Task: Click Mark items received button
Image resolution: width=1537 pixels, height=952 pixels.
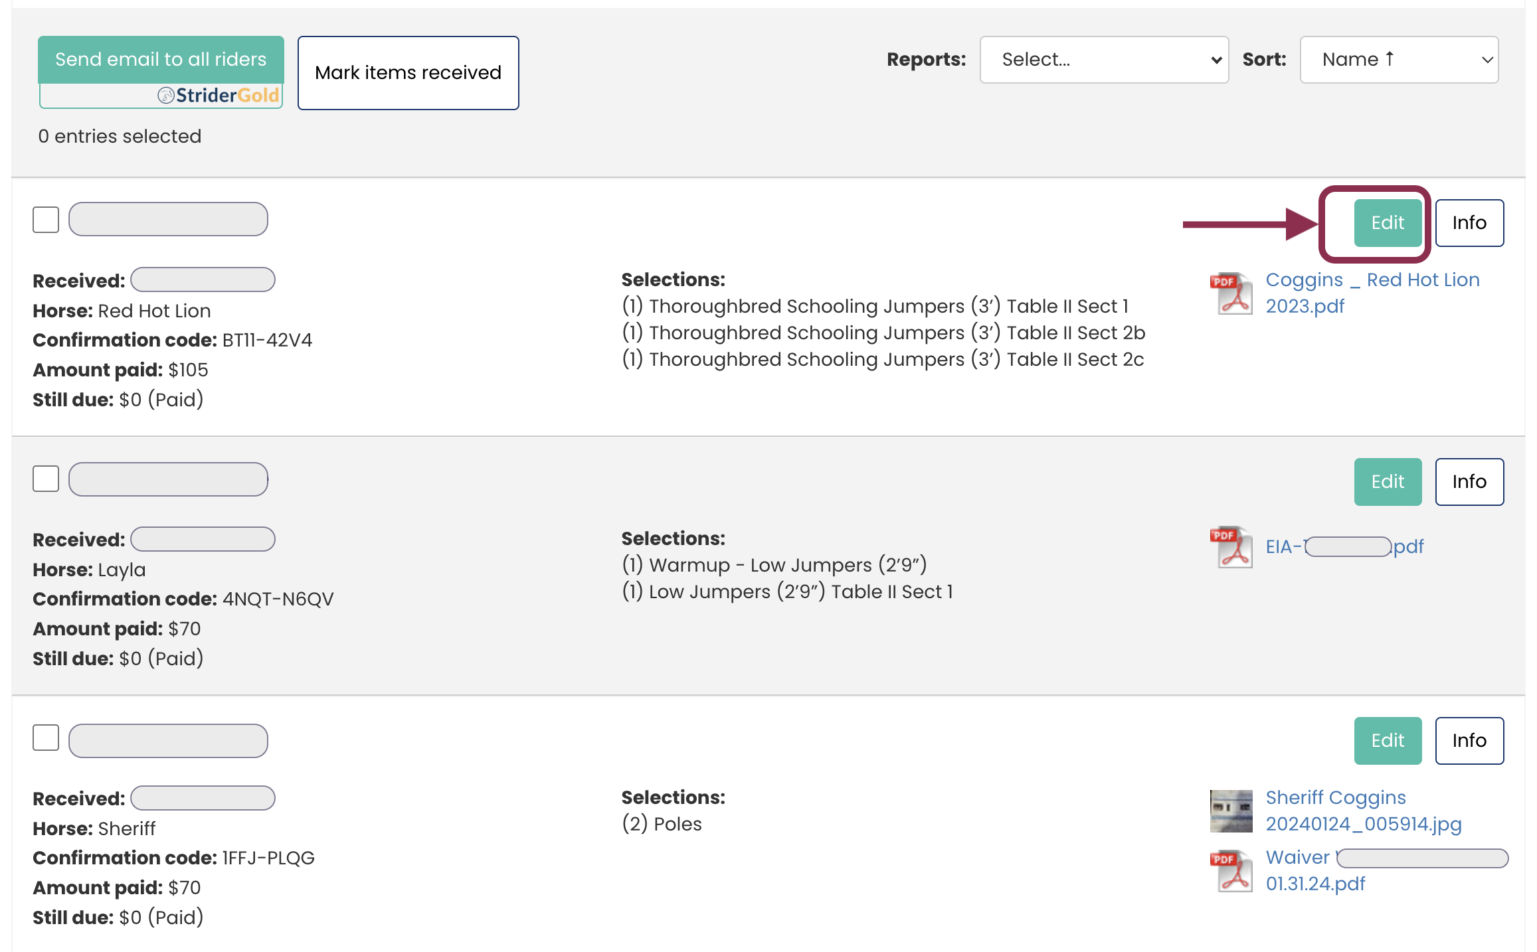Action: coord(408,73)
